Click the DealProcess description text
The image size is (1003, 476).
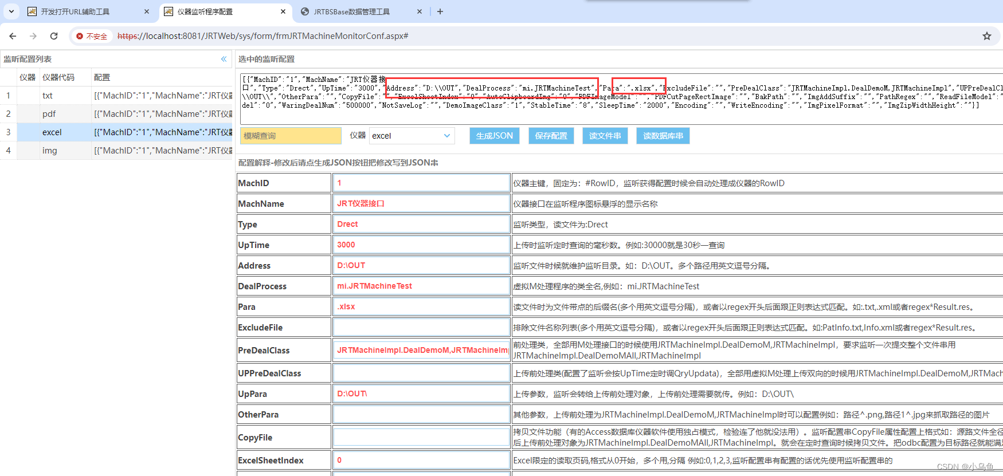(606, 286)
